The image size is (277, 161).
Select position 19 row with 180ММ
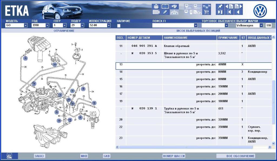tap(194, 103)
